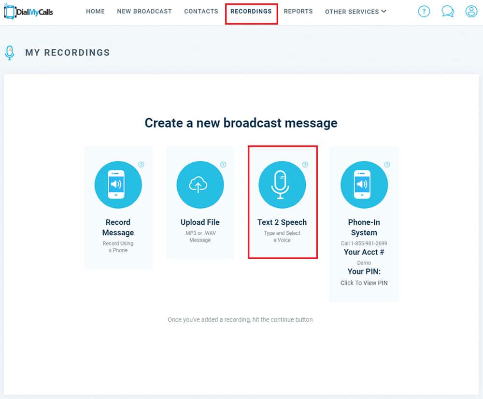Open the chat bubbles icon
483x399 pixels.
pos(448,12)
